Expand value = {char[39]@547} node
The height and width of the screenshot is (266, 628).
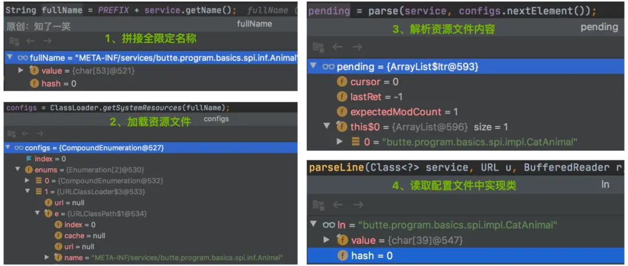pyautogui.click(x=327, y=240)
